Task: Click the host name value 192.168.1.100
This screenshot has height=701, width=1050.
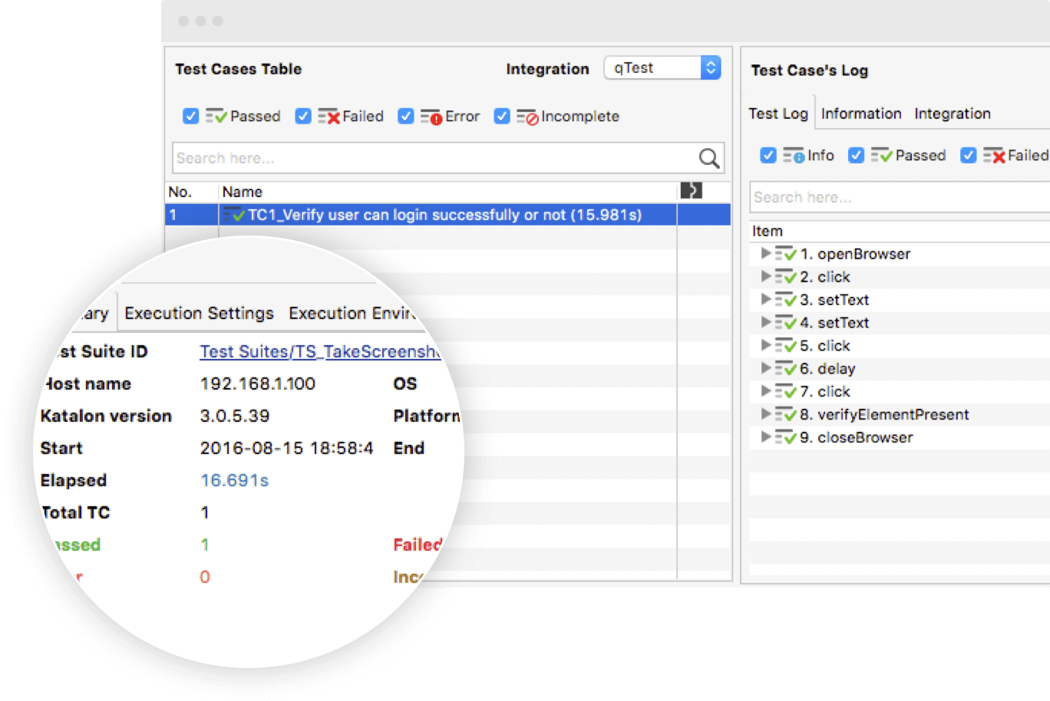Action: [x=258, y=383]
